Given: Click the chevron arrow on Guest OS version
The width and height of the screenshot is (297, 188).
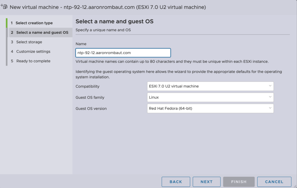Looking at the screenshot, I should [x=269, y=109].
